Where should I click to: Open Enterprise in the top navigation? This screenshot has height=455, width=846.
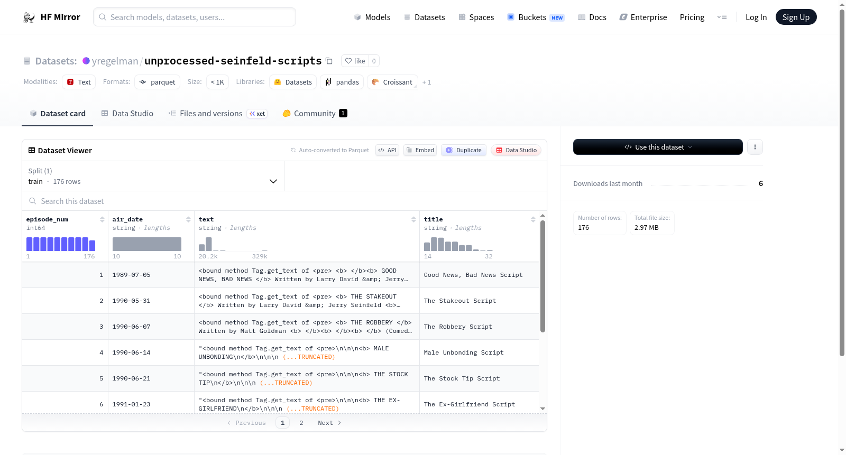643,17
